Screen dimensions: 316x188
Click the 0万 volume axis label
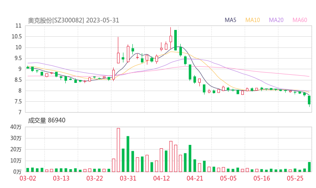point(18,172)
